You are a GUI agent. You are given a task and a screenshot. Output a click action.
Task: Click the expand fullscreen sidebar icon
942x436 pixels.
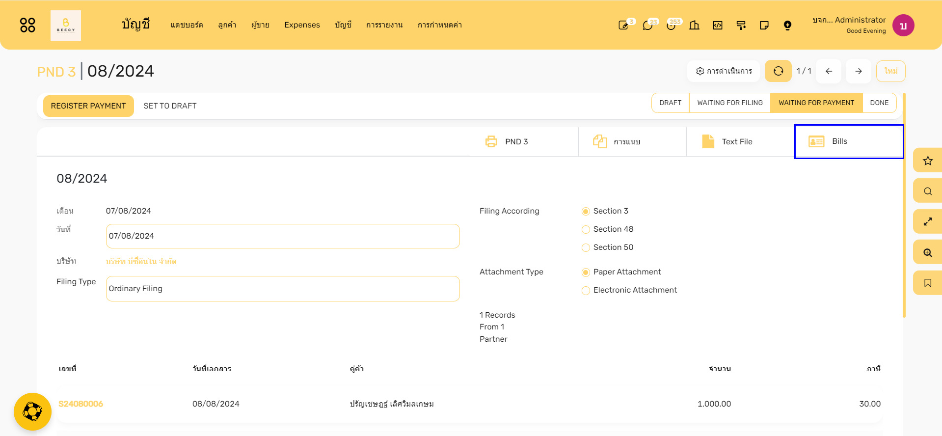927,222
